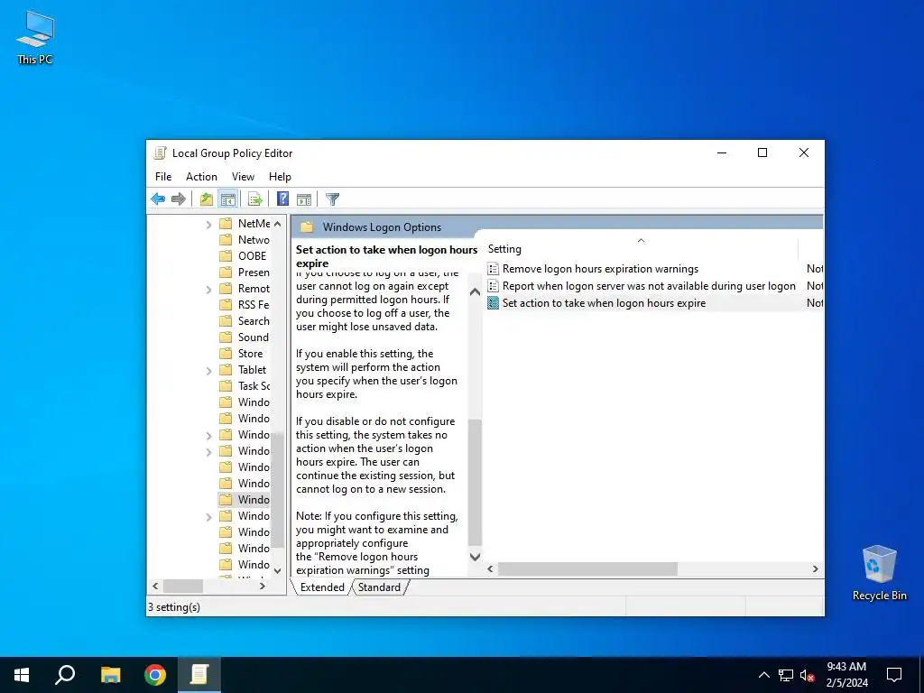Click the Back arrow toolbar icon
The width and height of the screenshot is (924, 693).
coord(158,199)
